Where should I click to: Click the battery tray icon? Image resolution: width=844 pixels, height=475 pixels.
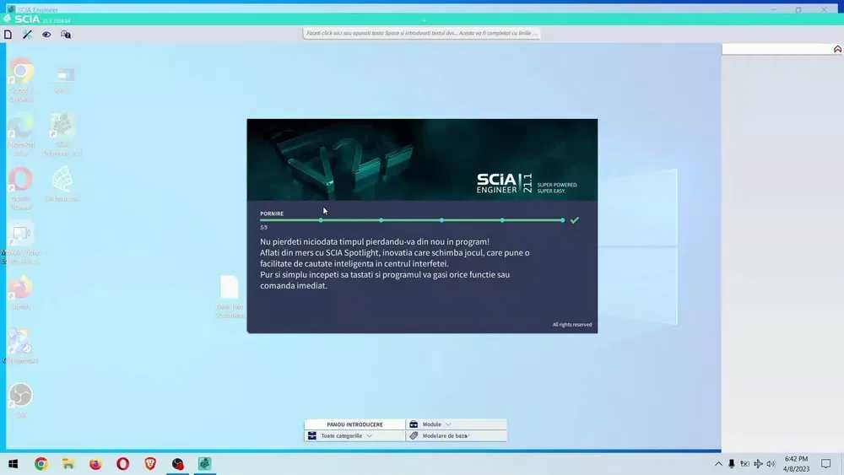(745, 464)
